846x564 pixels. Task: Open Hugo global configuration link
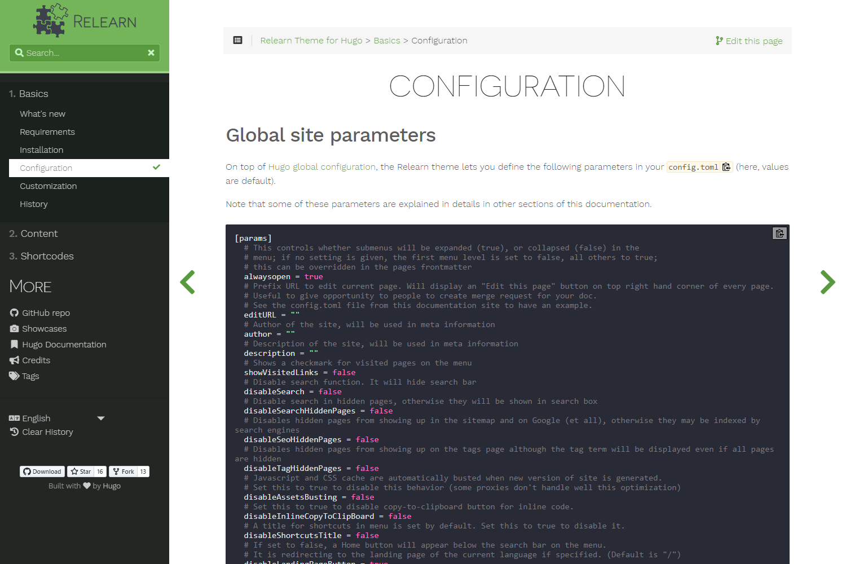pyautogui.click(x=322, y=167)
